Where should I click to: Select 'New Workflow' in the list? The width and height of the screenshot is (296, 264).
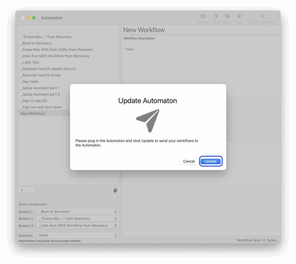[x=44, y=113]
